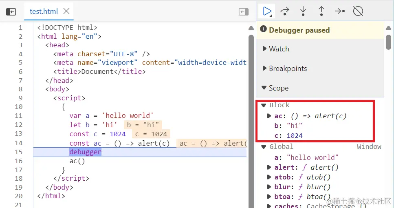Click the highlighted debugger statement
Viewport: 394px width, 208px height.
pyautogui.click(x=86, y=152)
